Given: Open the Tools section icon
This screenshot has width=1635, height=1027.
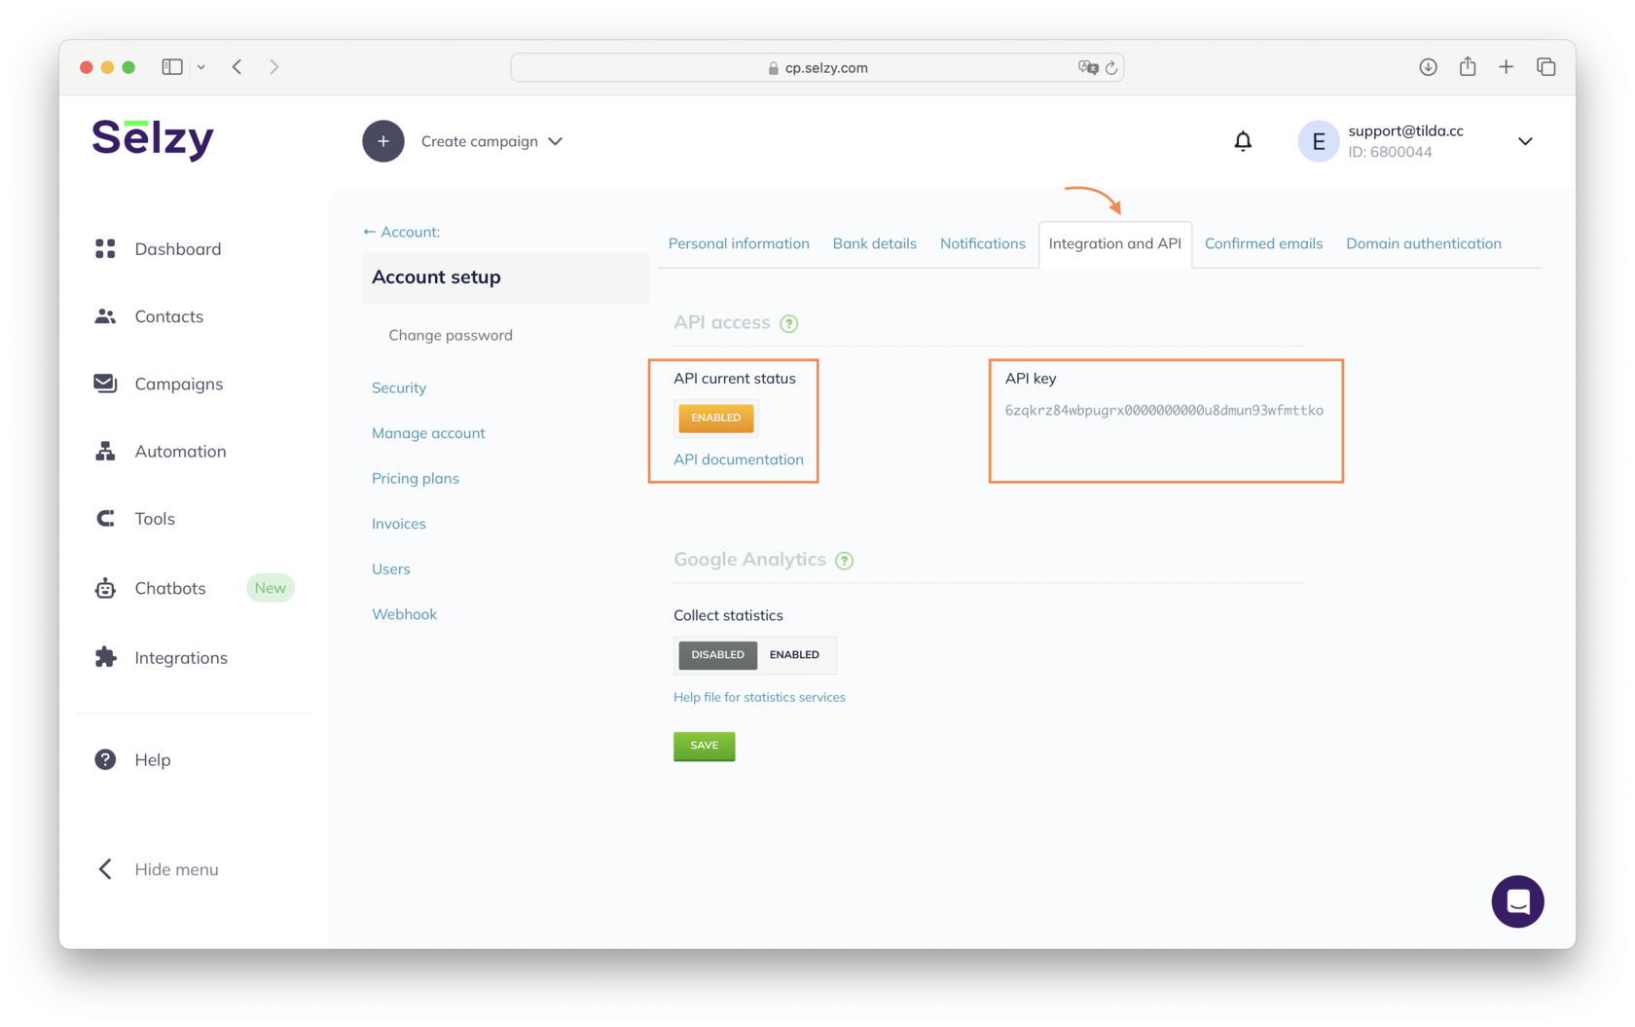Looking at the screenshot, I should click(x=105, y=518).
